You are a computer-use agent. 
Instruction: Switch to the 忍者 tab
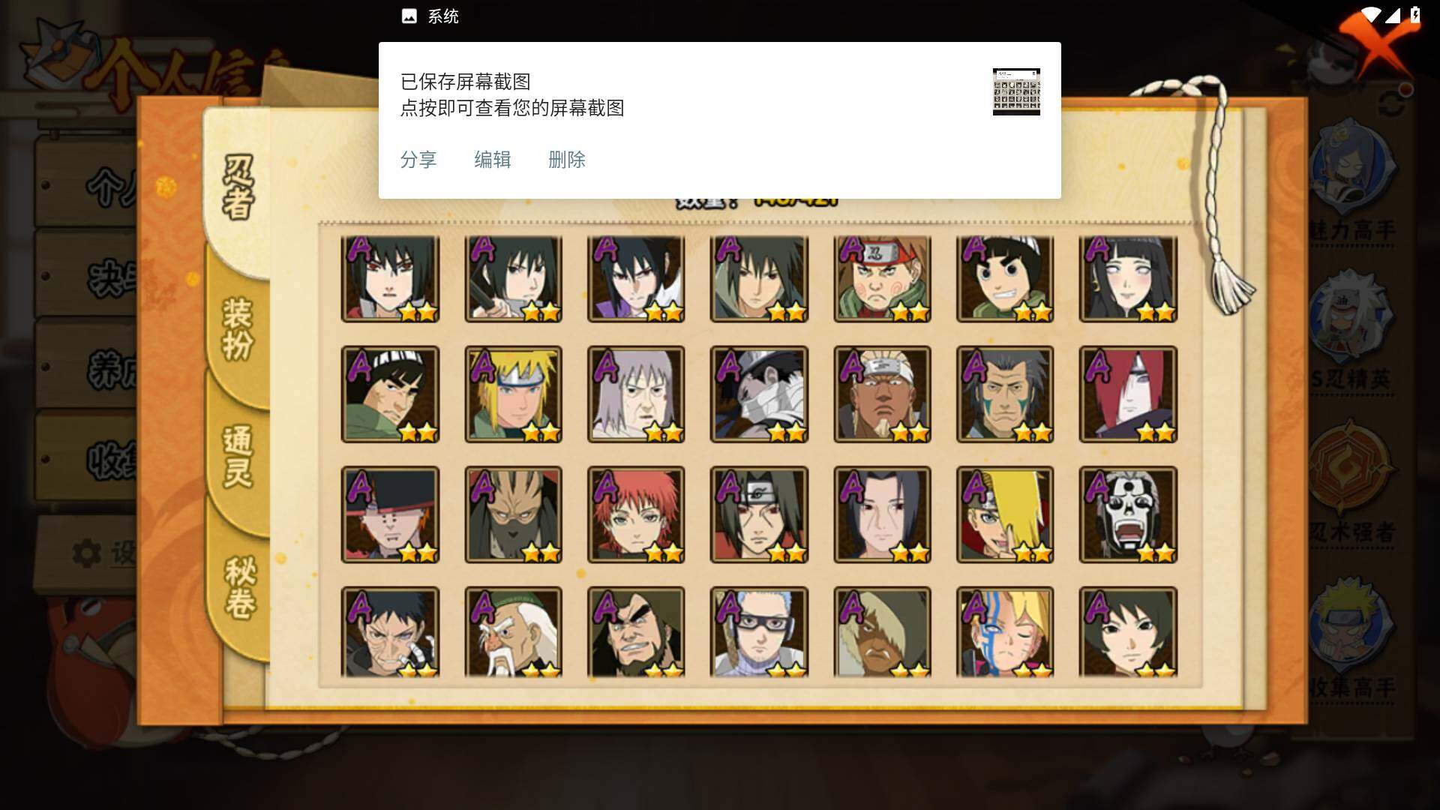click(x=237, y=187)
